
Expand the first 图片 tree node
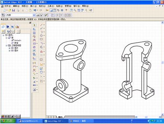(10, 48)
